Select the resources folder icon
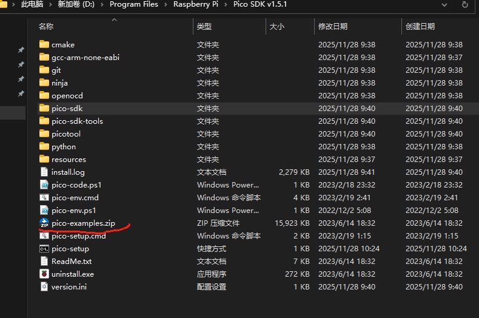 tap(44, 159)
